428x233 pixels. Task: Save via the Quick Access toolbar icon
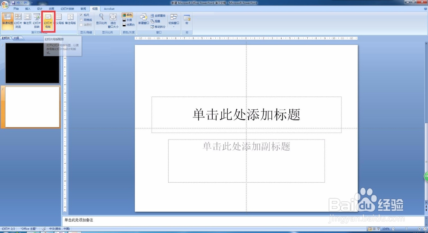13,3
